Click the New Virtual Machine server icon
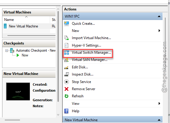The width and height of the screenshot is (170, 123). (5, 26)
